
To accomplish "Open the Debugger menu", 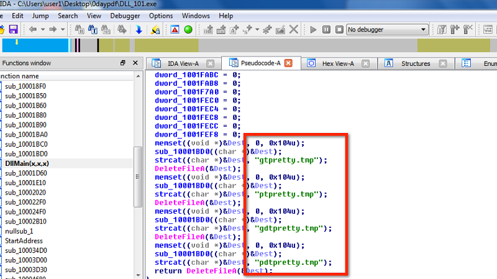I will pyautogui.click(x=124, y=16).
